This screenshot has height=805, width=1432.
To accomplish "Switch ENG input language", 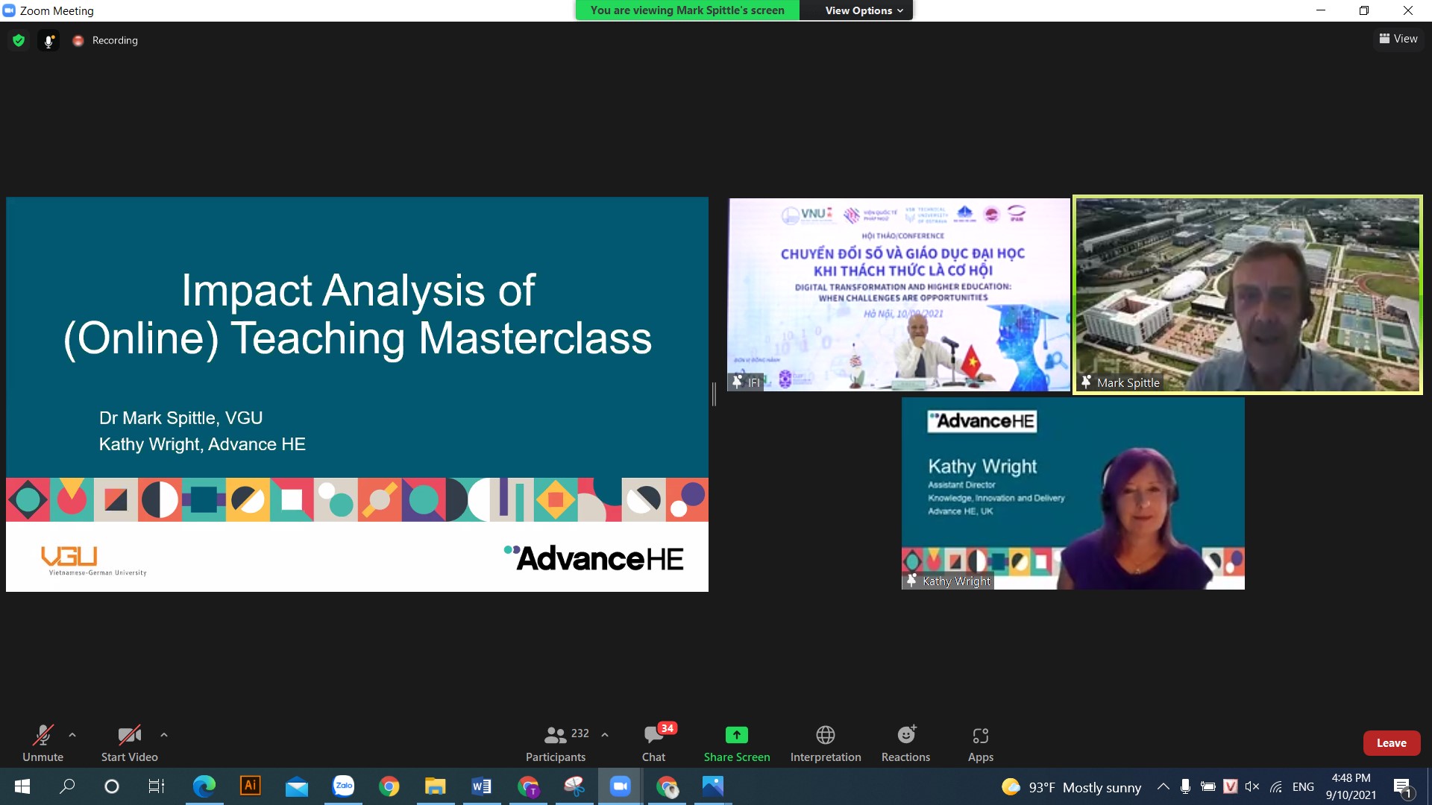I will pos(1303,786).
